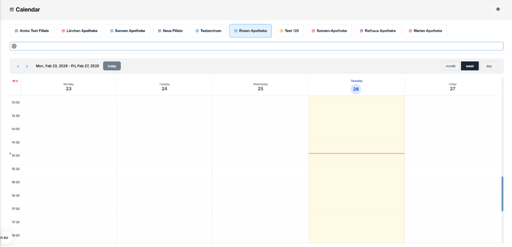Screen dimensions: 512x247
Task: Jump to today button
Action: point(112,66)
